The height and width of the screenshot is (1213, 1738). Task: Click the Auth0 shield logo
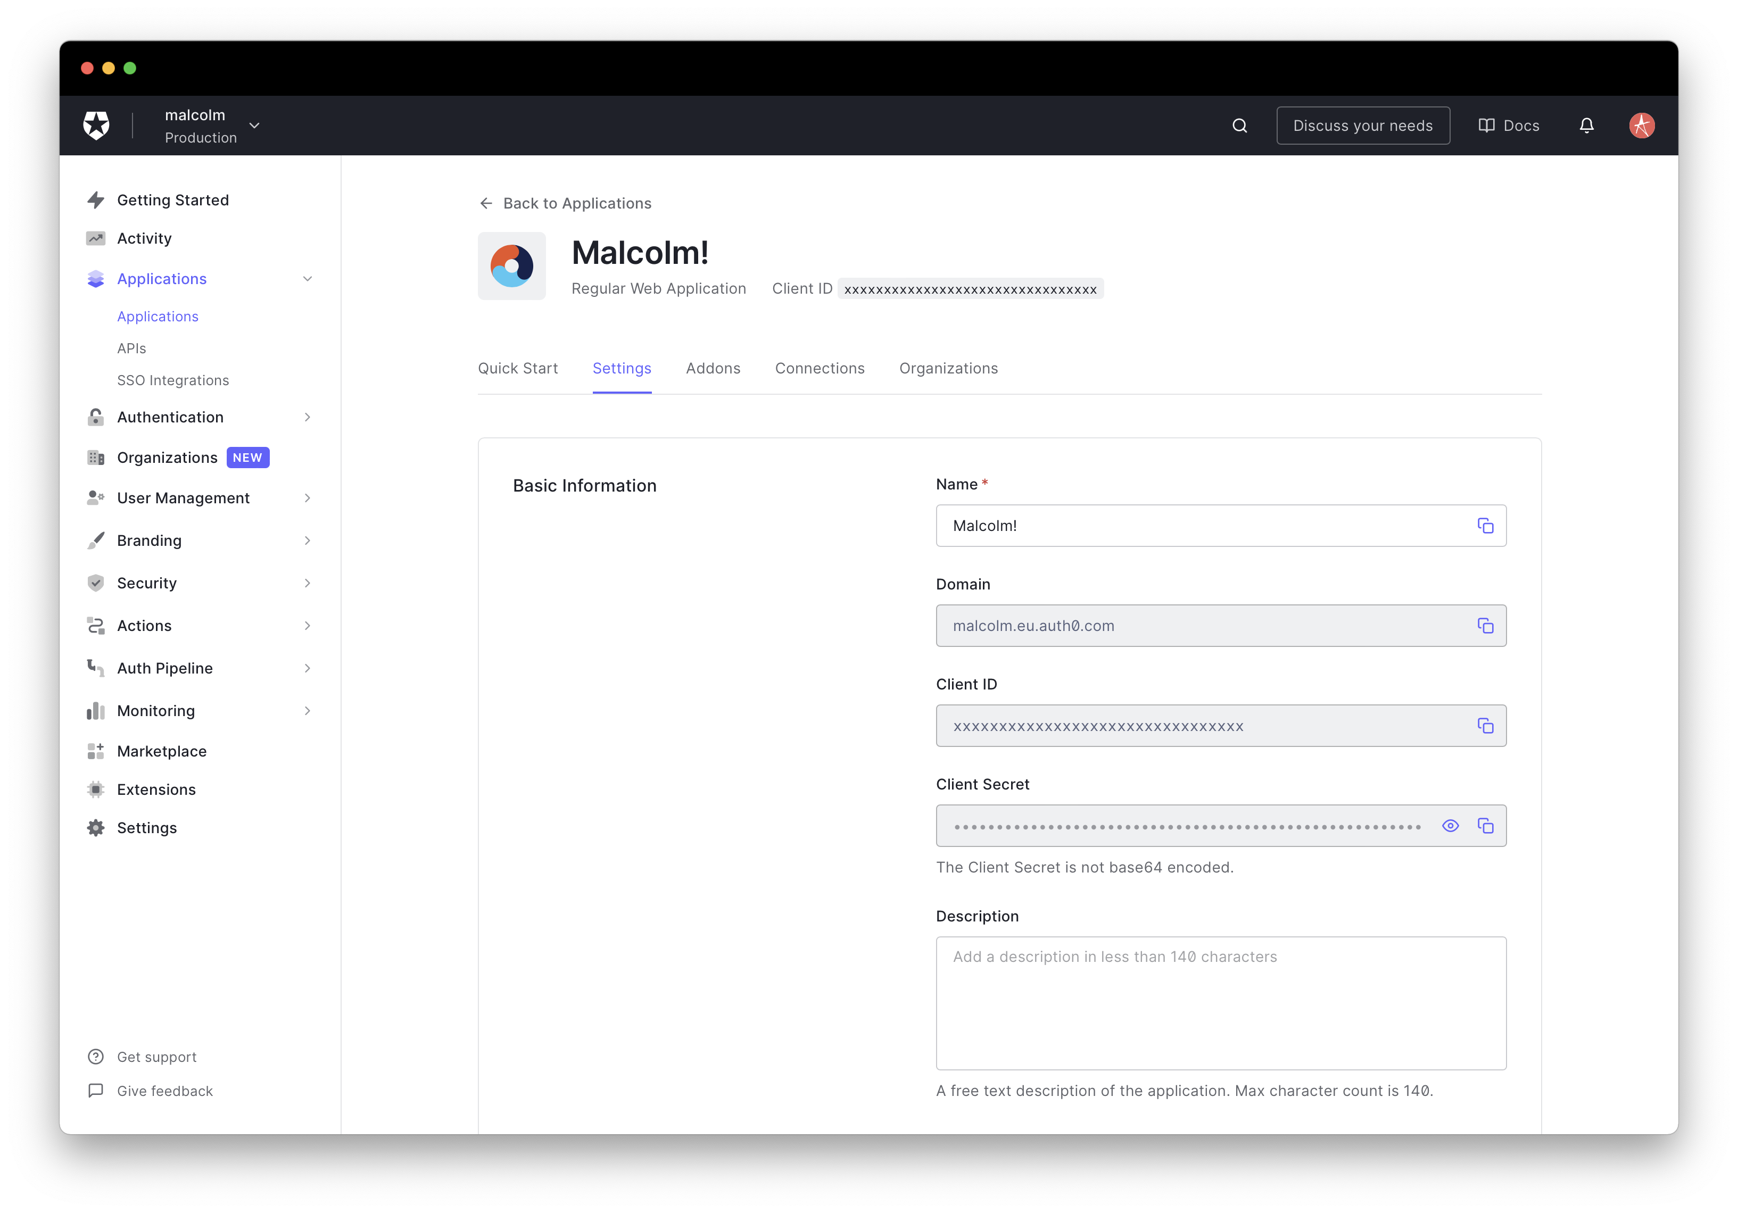[x=96, y=126]
